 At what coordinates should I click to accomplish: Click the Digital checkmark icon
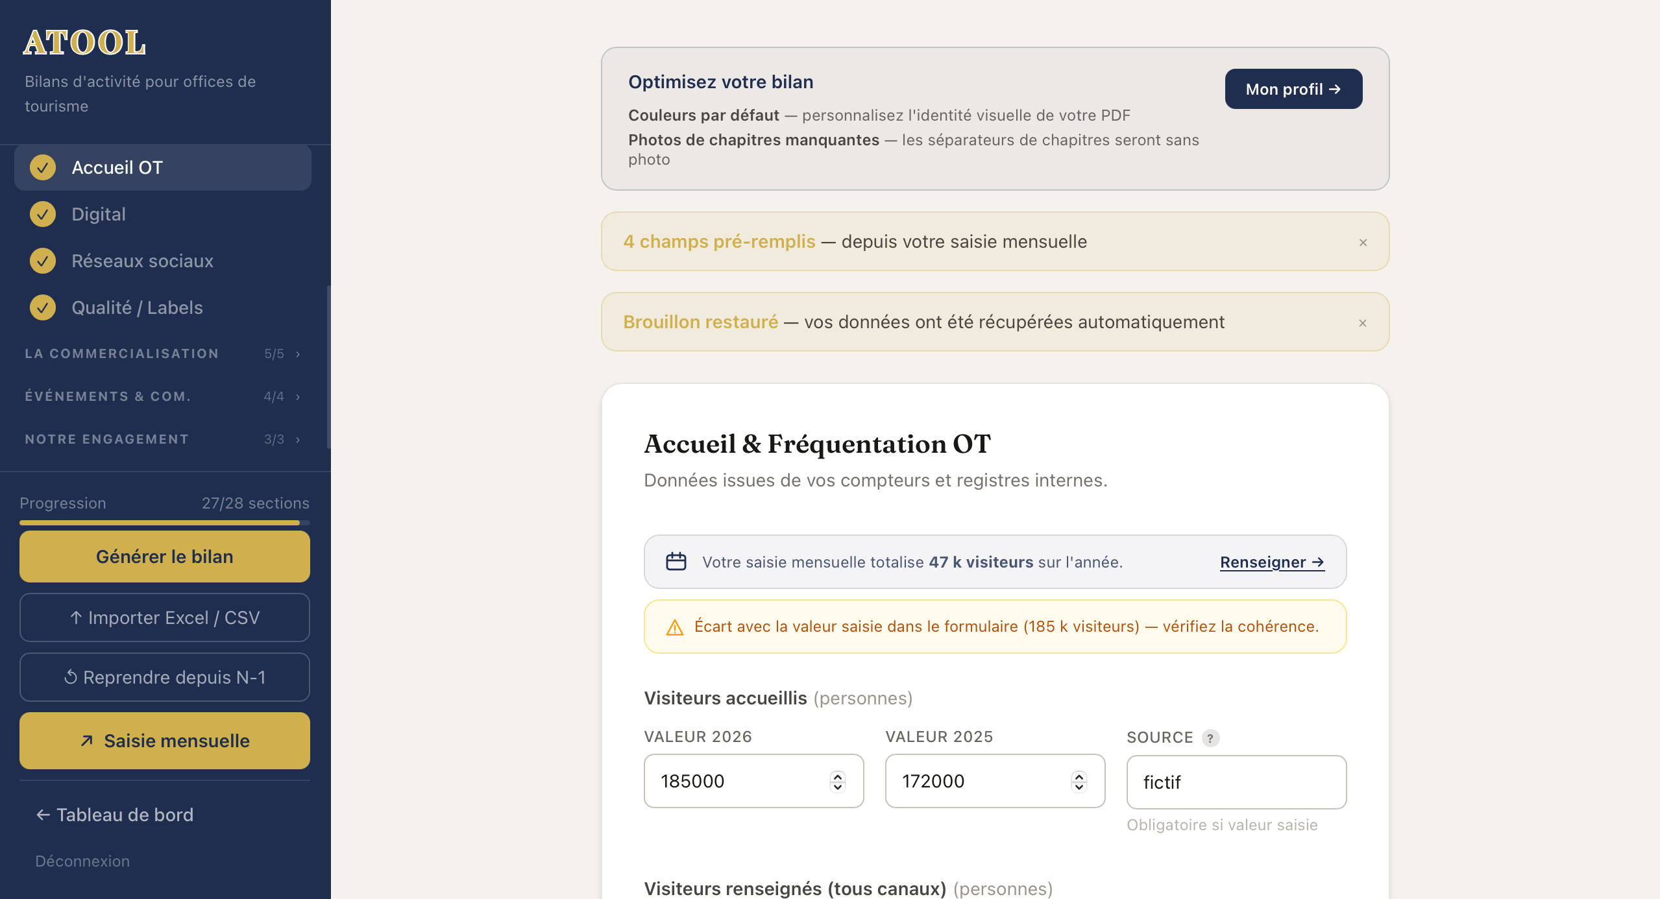(x=43, y=214)
